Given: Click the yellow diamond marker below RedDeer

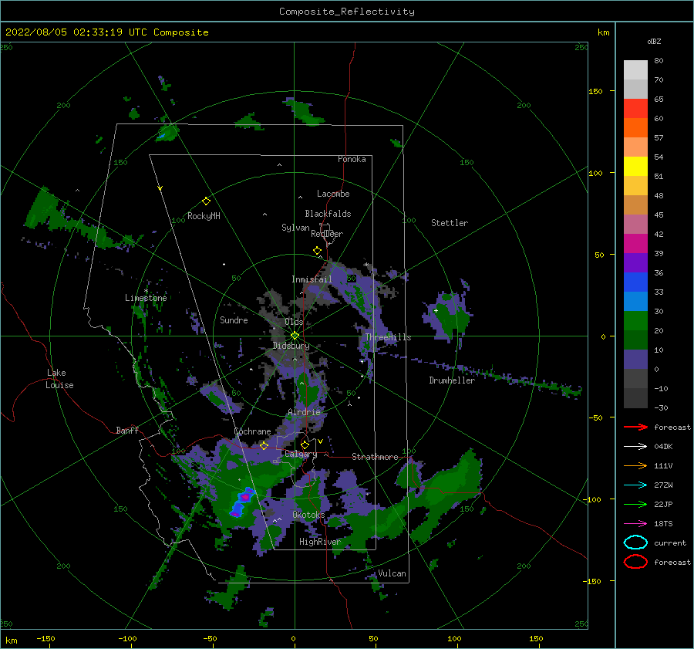Looking at the screenshot, I should tap(318, 251).
